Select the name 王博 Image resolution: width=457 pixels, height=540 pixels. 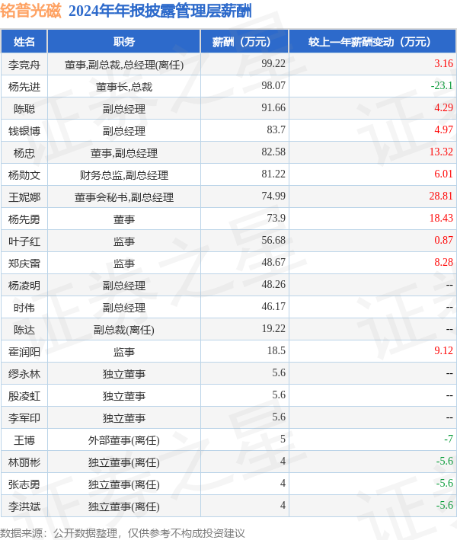pos(24,439)
